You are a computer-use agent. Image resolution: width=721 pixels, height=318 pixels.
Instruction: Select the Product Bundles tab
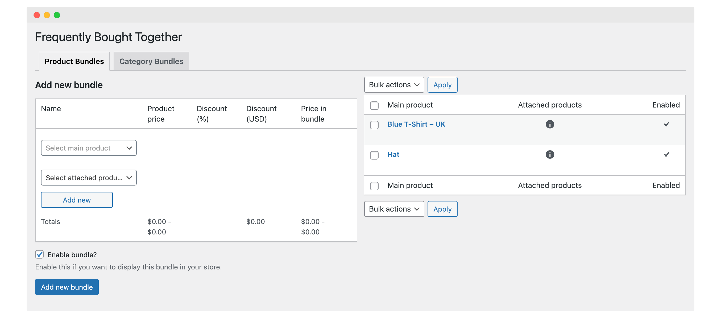(x=74, y=61)
